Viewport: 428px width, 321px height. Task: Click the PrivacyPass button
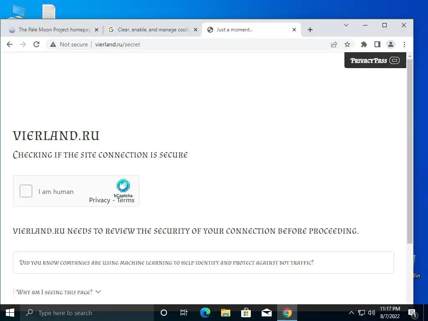click(375, 60)
